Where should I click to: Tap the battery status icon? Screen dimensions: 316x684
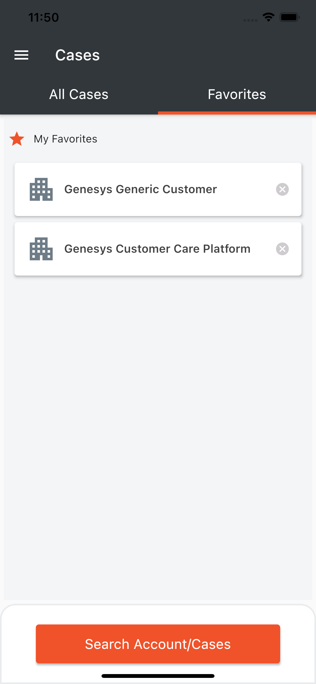(x=289, y=18)
